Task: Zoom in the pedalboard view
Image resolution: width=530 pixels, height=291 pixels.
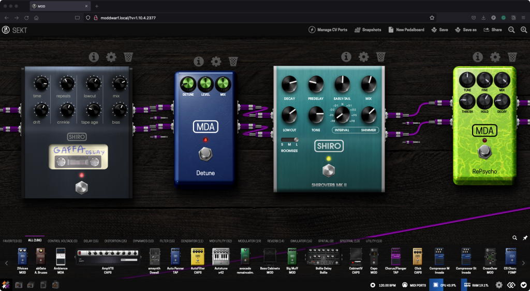Action: 523,30
